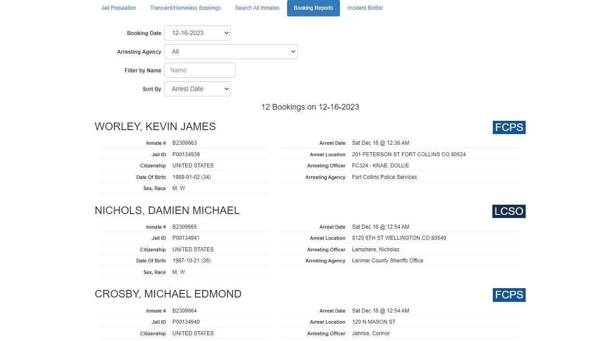Click arrest location 8120 6TH ST WELLINGTON

tap(399, 238)
